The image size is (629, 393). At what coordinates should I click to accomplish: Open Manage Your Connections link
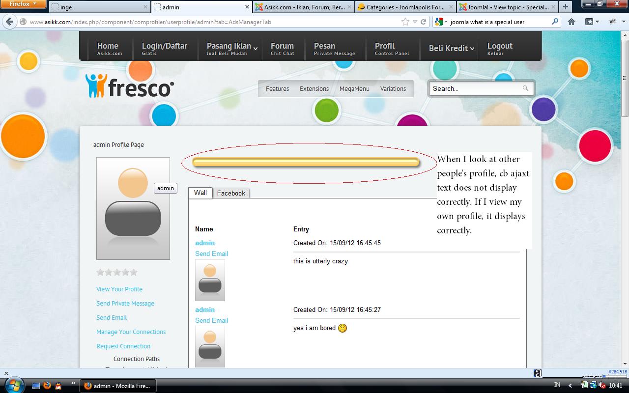pyautogui.click(x=131, y=332)
